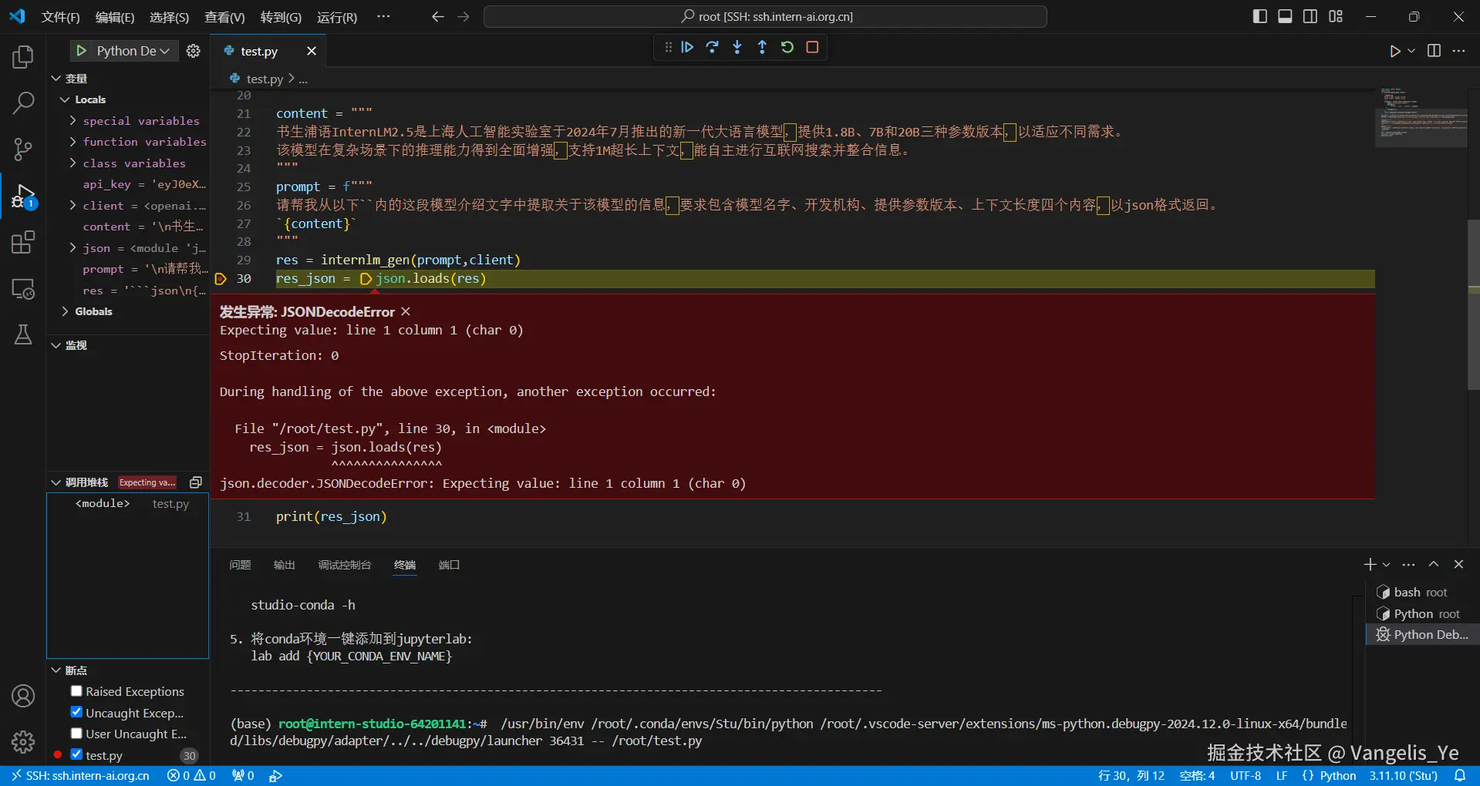This screenshot has height=786, width=1480.
Task: Open the Explorer view in activity bar
Action: click(x=23, y=57)
